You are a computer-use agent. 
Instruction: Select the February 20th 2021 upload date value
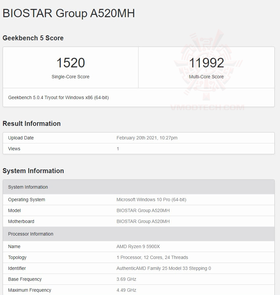[147, 138]
